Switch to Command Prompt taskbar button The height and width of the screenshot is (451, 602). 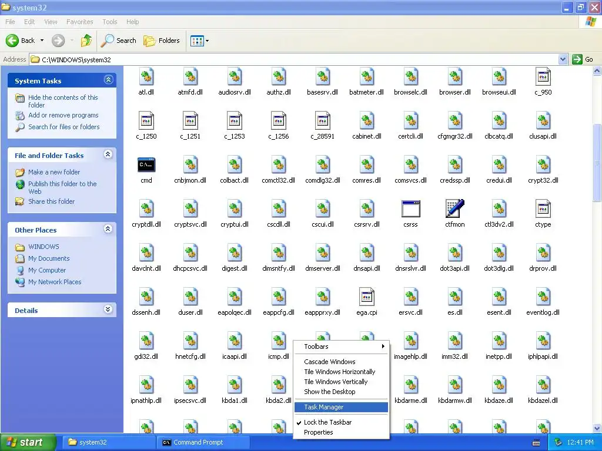(203, 442)
